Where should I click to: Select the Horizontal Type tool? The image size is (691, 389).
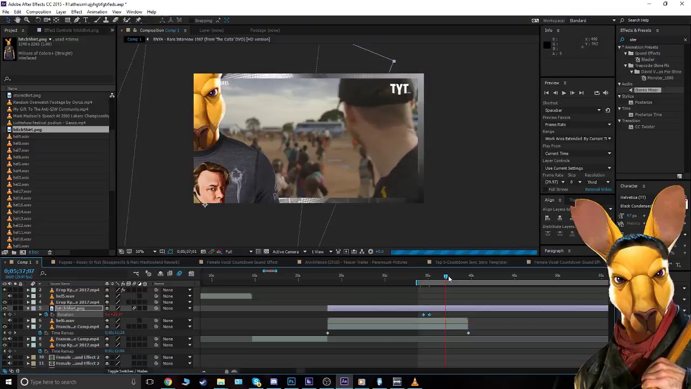pyautogui.click(x=86, y=20)
